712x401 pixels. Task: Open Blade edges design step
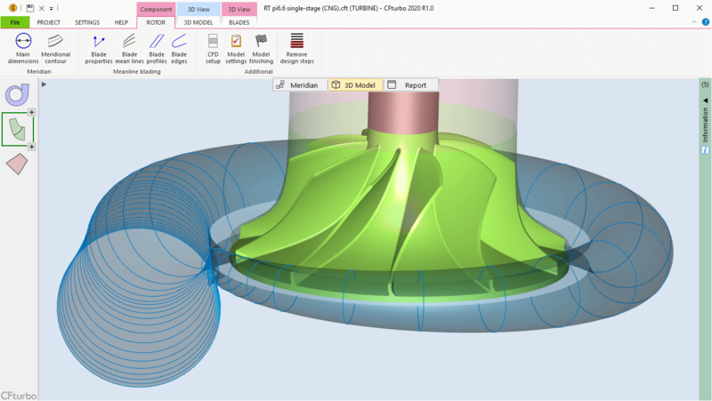(x=179, y=48)
